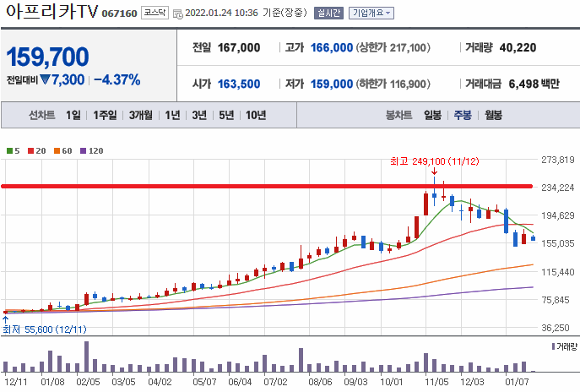
Task: Click the current price 159,700
Action: [48, 57]
